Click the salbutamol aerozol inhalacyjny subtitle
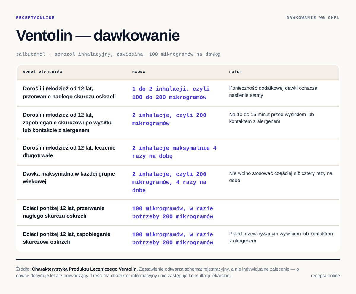Viewport: 356px width, 294px height. (x=118, y=54)
